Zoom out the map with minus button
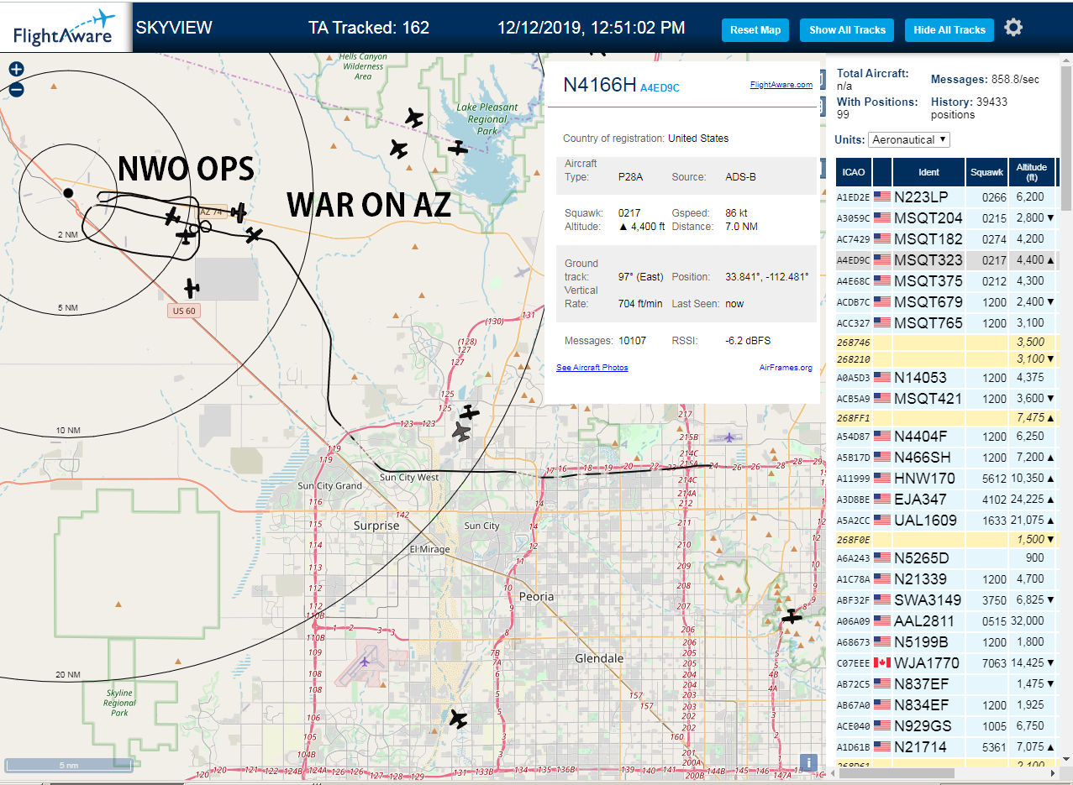Screen dimensions: 1073x785 click(16, 89)
